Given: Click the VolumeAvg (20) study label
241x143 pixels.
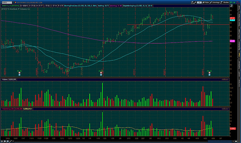Looking at the screenshot, I should coord(8,109).
